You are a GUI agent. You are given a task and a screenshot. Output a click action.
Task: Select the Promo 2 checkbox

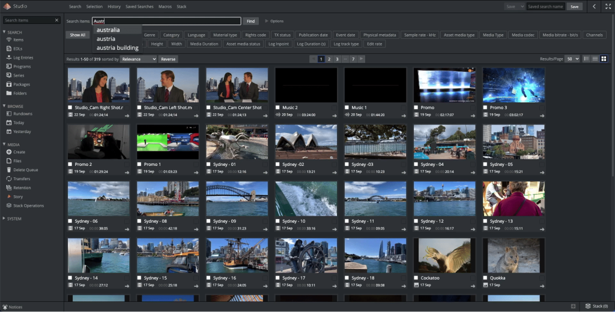[70, 164]
